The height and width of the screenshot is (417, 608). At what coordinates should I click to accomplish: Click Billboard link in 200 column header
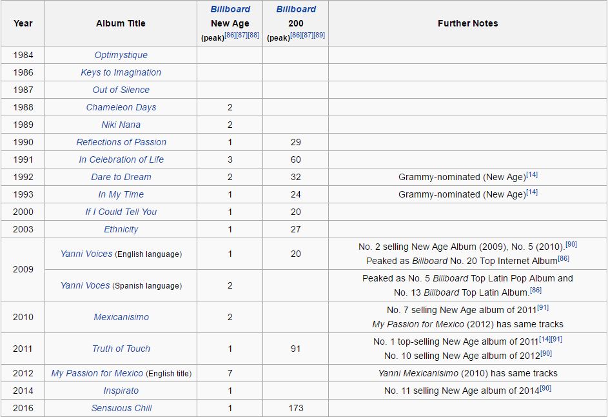point(296,10)
